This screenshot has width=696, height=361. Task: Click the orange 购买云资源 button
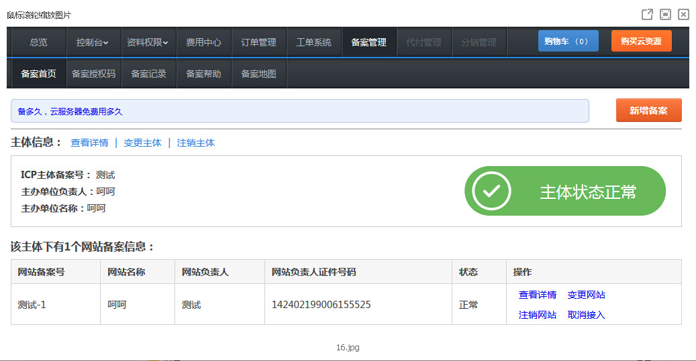(641, 42)
